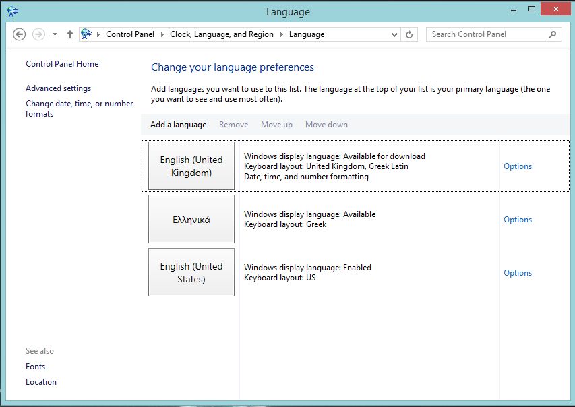This screenshot has height=407, width=575.
Task: Open Advanced settings
Action: (58, 88)
